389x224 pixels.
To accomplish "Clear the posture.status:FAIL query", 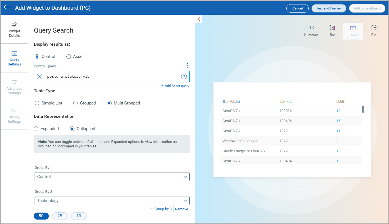I will (x=39, y=76).
